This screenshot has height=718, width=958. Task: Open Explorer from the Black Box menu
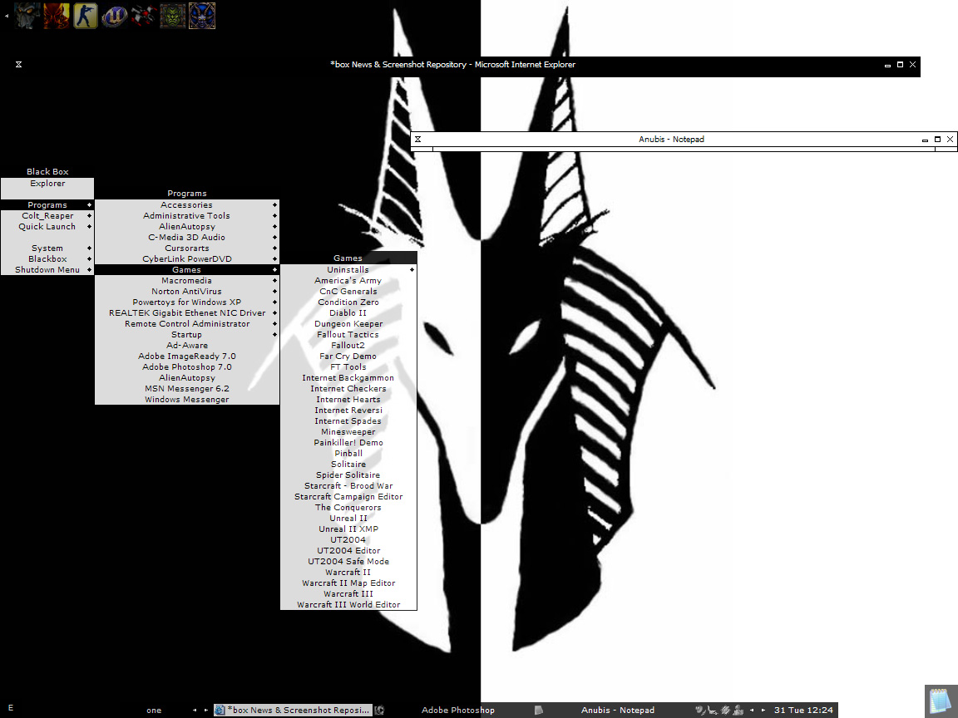[x=47, y=183]
